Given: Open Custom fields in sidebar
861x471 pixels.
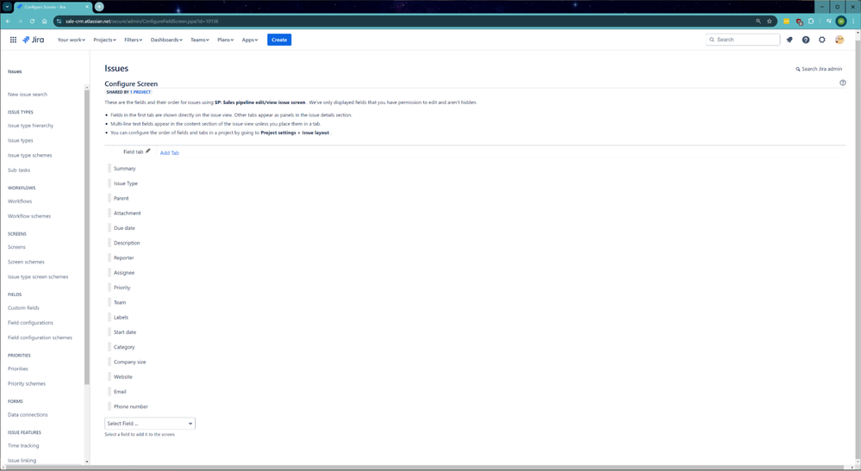Looking at the screenshot, I should click(x=23, y=307).
